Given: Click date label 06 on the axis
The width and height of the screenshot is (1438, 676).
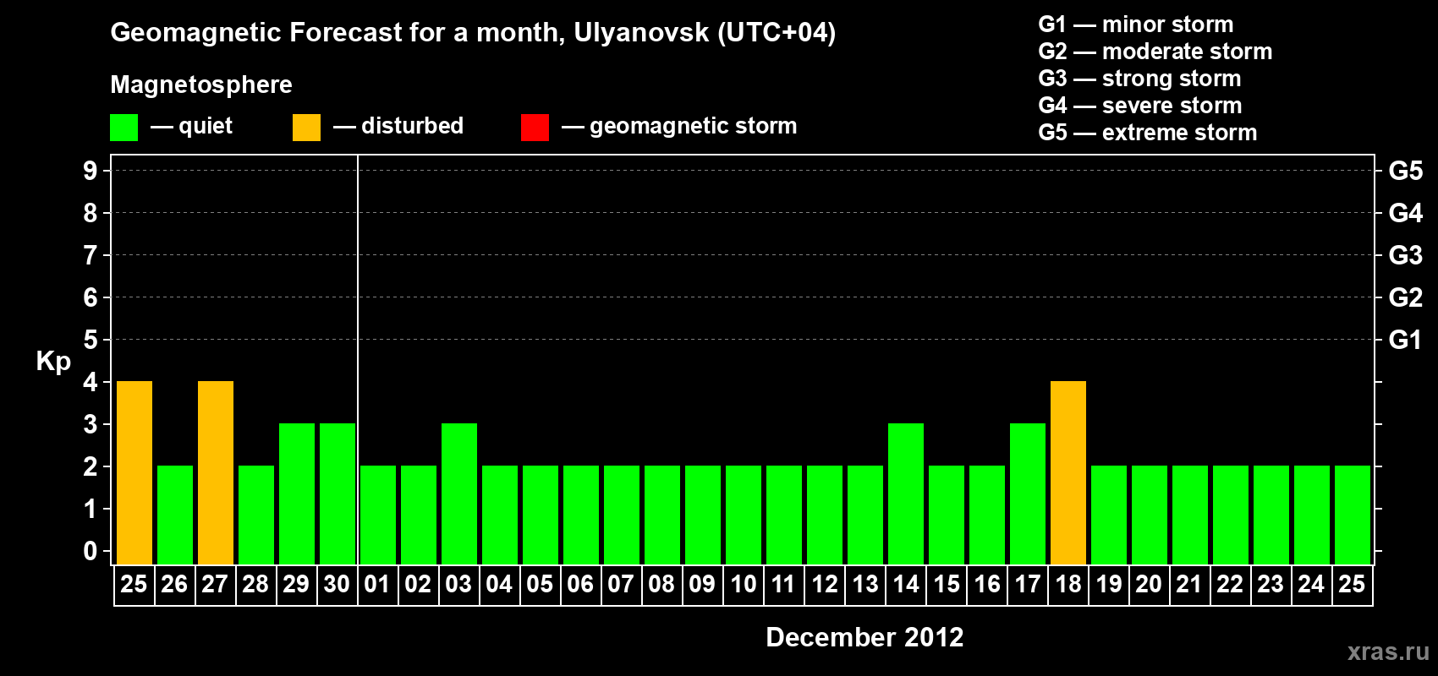Looking at the screenshot, I should click(580, 584).
